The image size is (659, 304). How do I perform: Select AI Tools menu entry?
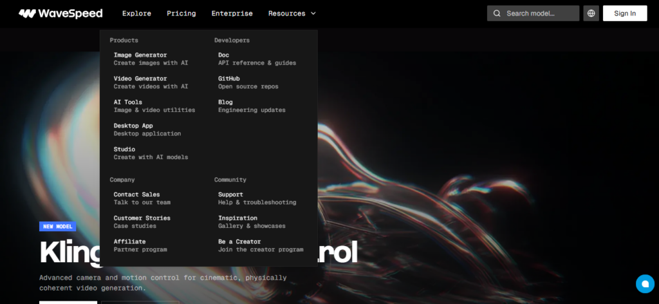point(154,106)
